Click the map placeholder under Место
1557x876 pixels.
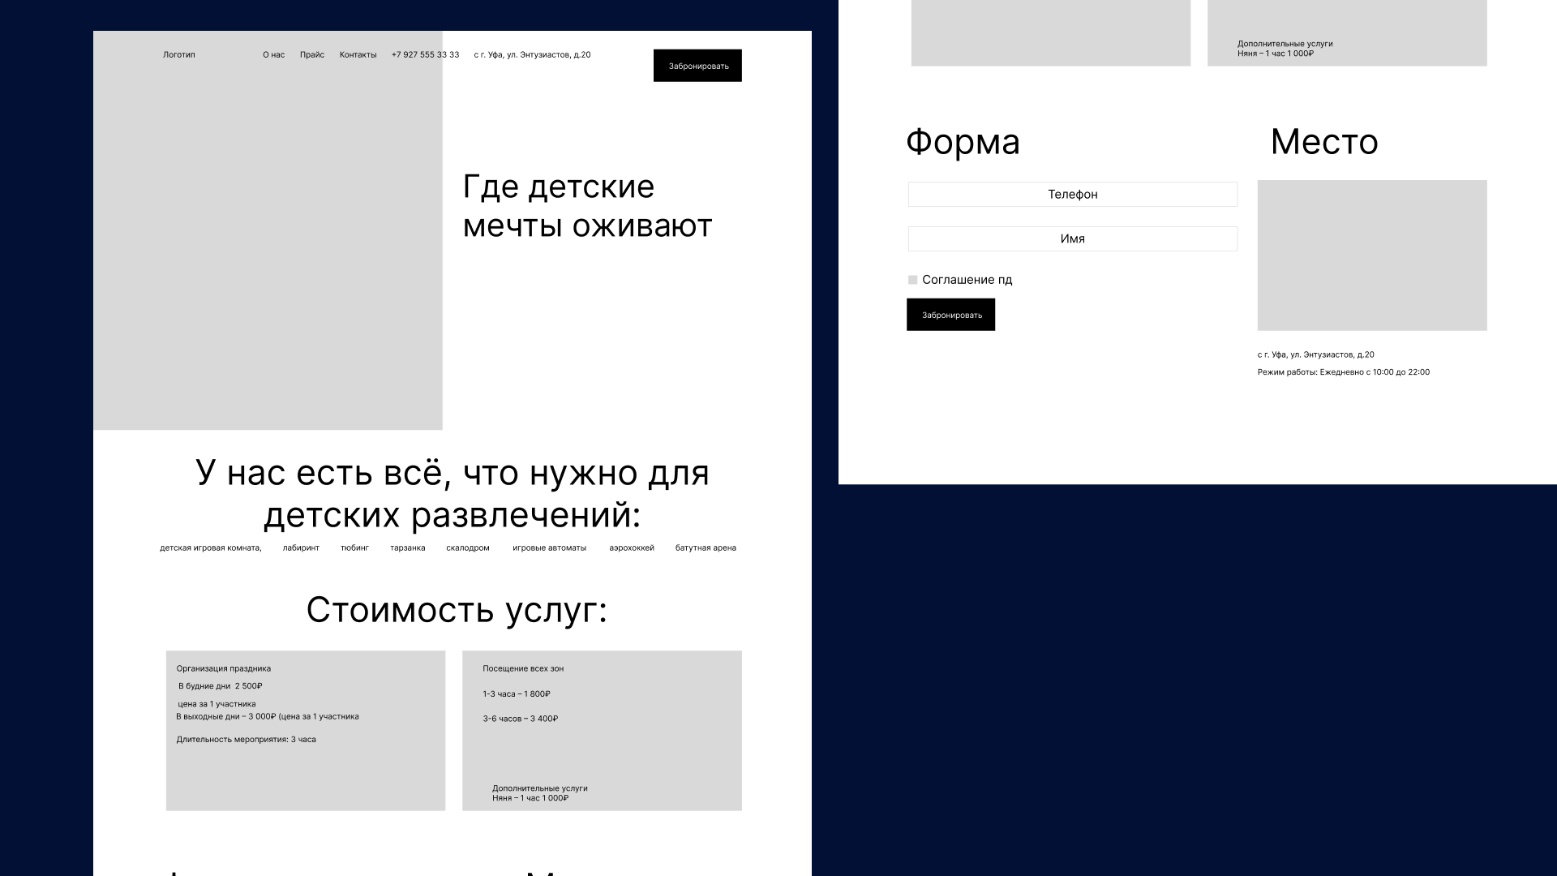[x=1371, y=255]
